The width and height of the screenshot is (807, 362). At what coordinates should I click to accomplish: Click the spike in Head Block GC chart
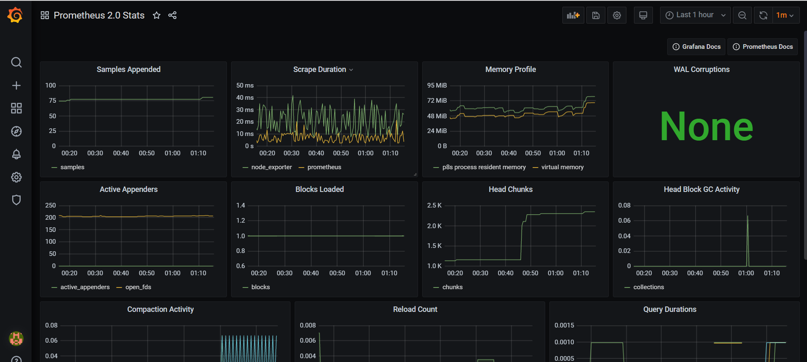tap(748, 240)
